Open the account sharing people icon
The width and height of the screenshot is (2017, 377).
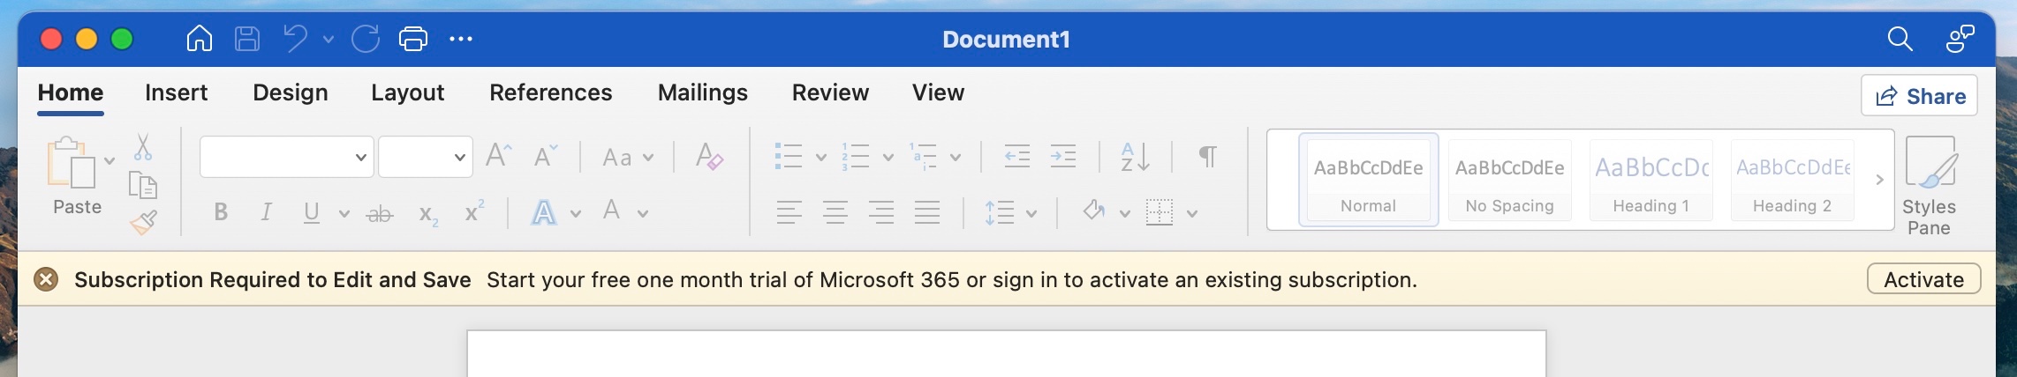coord(1960,39)
